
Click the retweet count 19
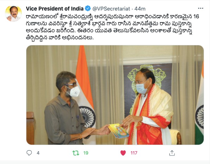click(x=86, y=153)
